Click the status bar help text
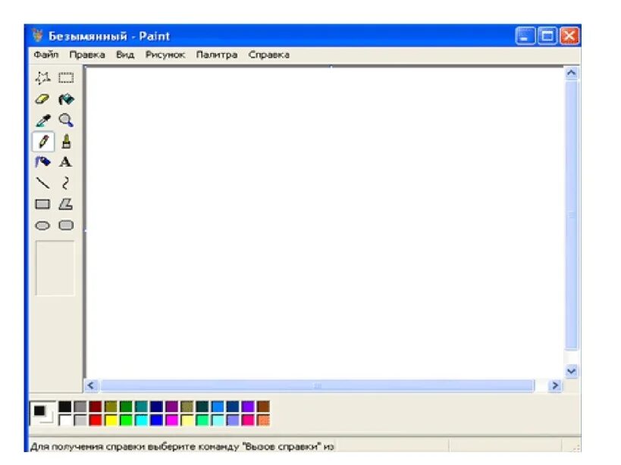This screenshot has height=465, width=621. 182,446
